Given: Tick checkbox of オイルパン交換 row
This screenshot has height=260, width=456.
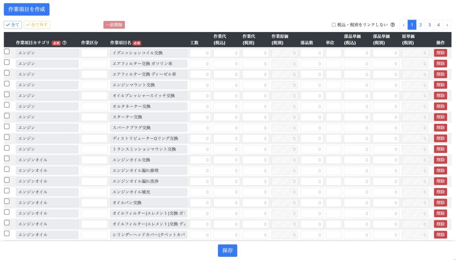Looking at the screenshot, I should pos(7,201).
